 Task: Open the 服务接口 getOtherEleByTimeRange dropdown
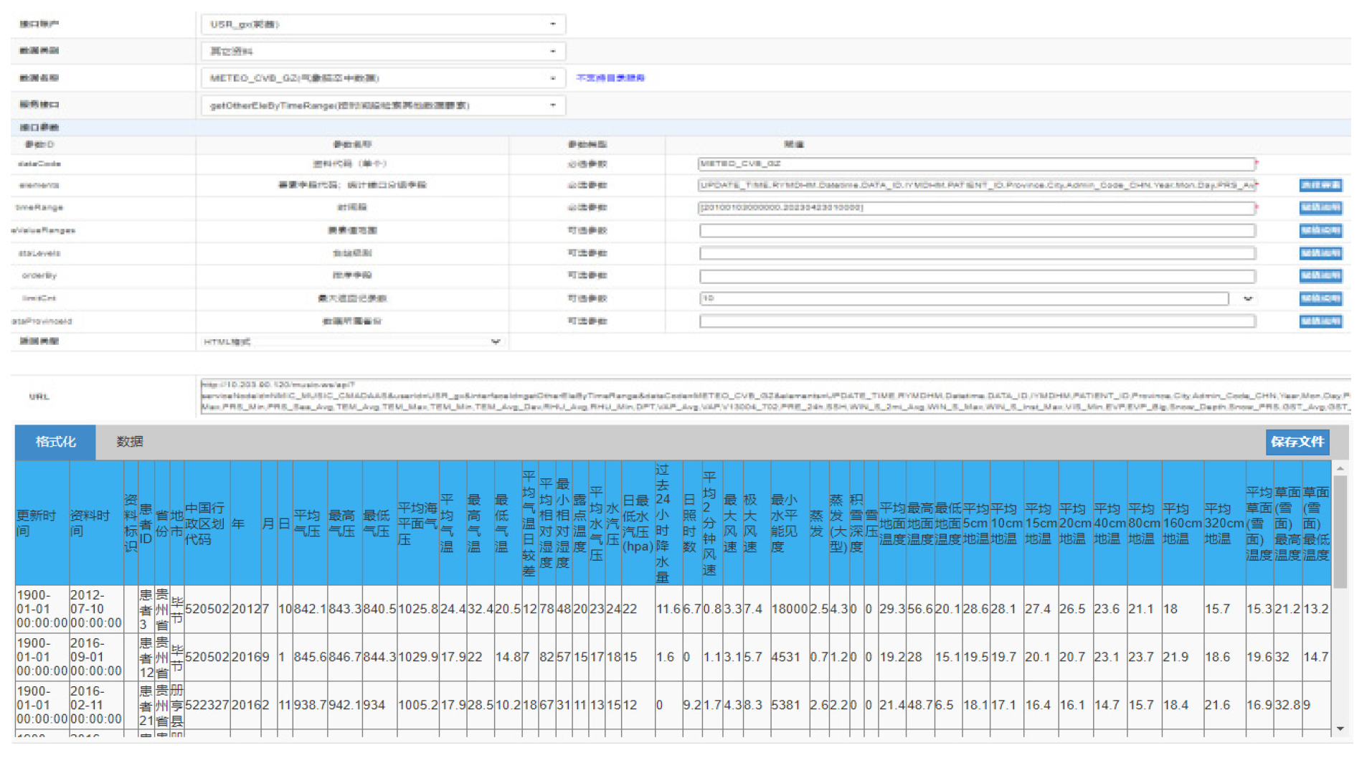(x=552, y=104)
